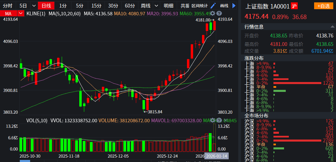Screen dimensions: 336x162
Task: Open settings gear for the KLINE indicator
Action: click(x=213, y=13)
